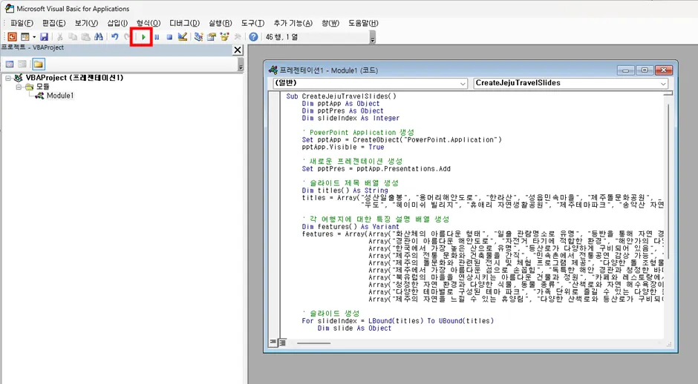Open the (일반) object dropdown

click(x=462, y=83)
